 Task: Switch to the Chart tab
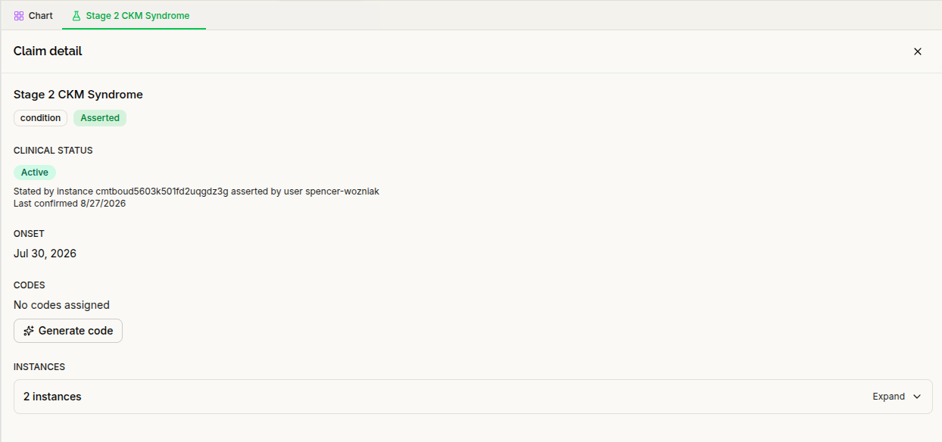[x=33, y=15]
